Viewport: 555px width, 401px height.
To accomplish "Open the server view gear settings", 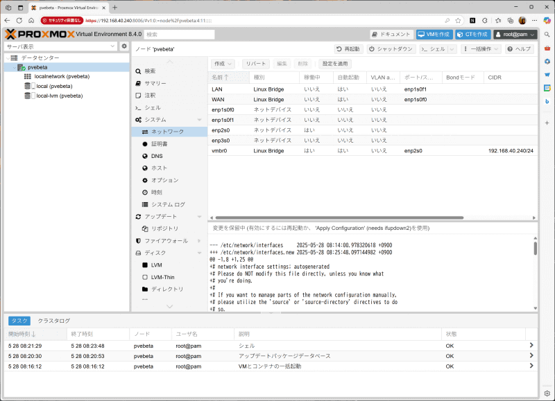I will coord(124,46).
